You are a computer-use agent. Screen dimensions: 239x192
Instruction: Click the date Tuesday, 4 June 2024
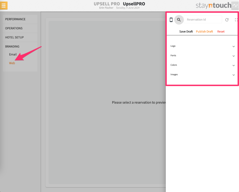point(128,8)
